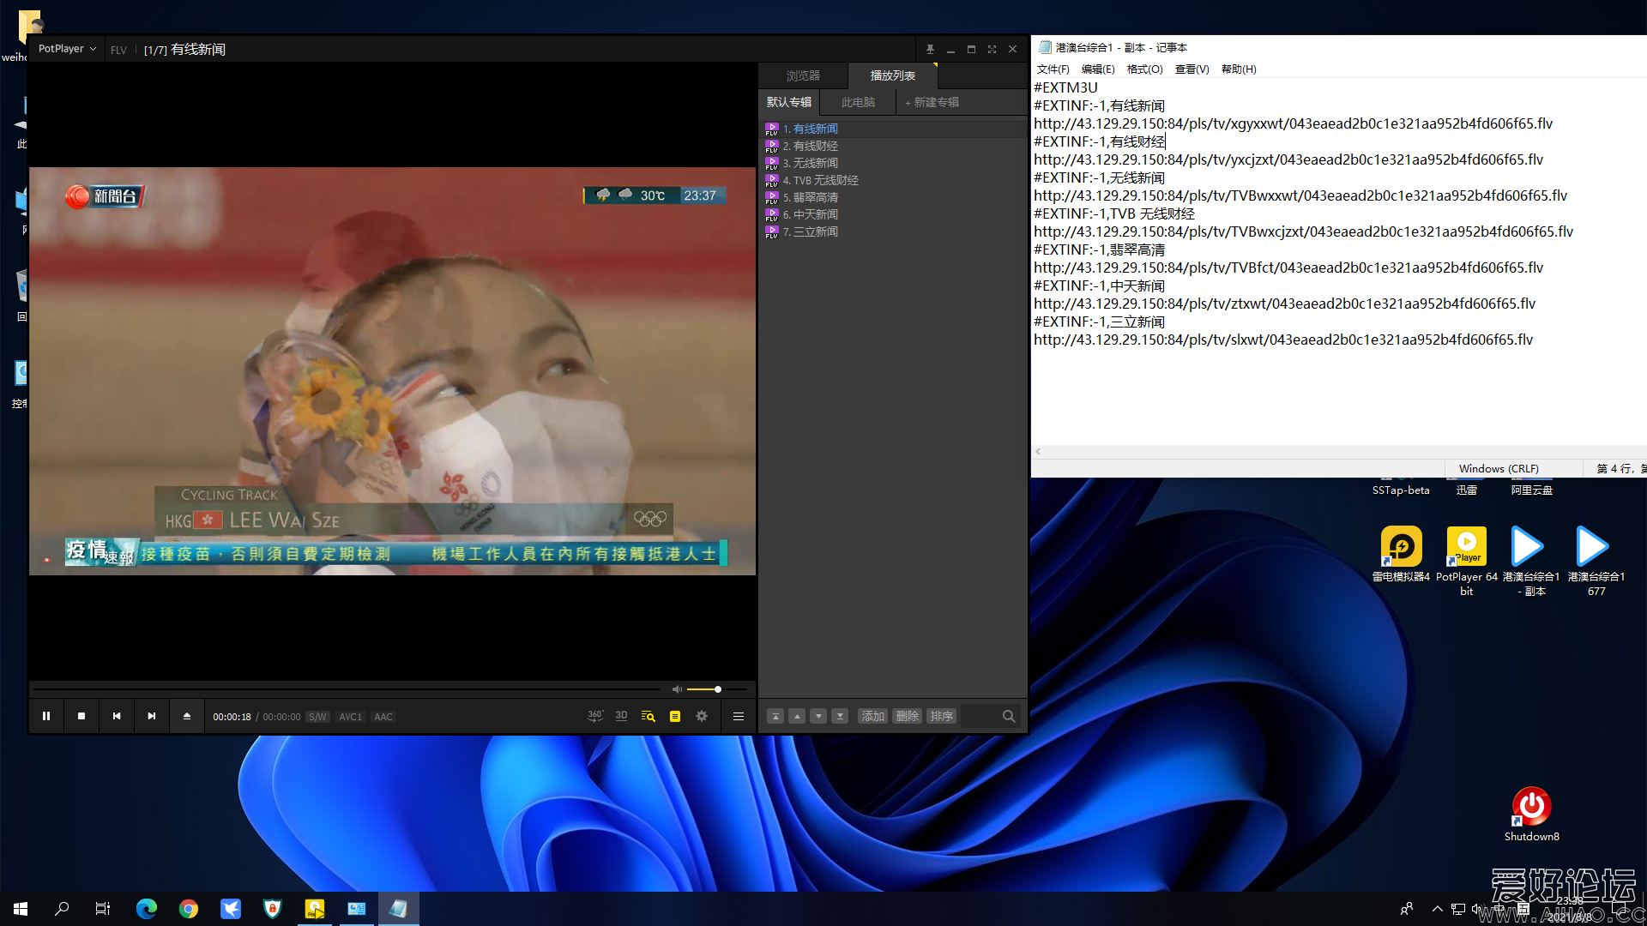1647x926 pixels.
Task: Skip to next playlist item
Action: (x=152, y=716)
